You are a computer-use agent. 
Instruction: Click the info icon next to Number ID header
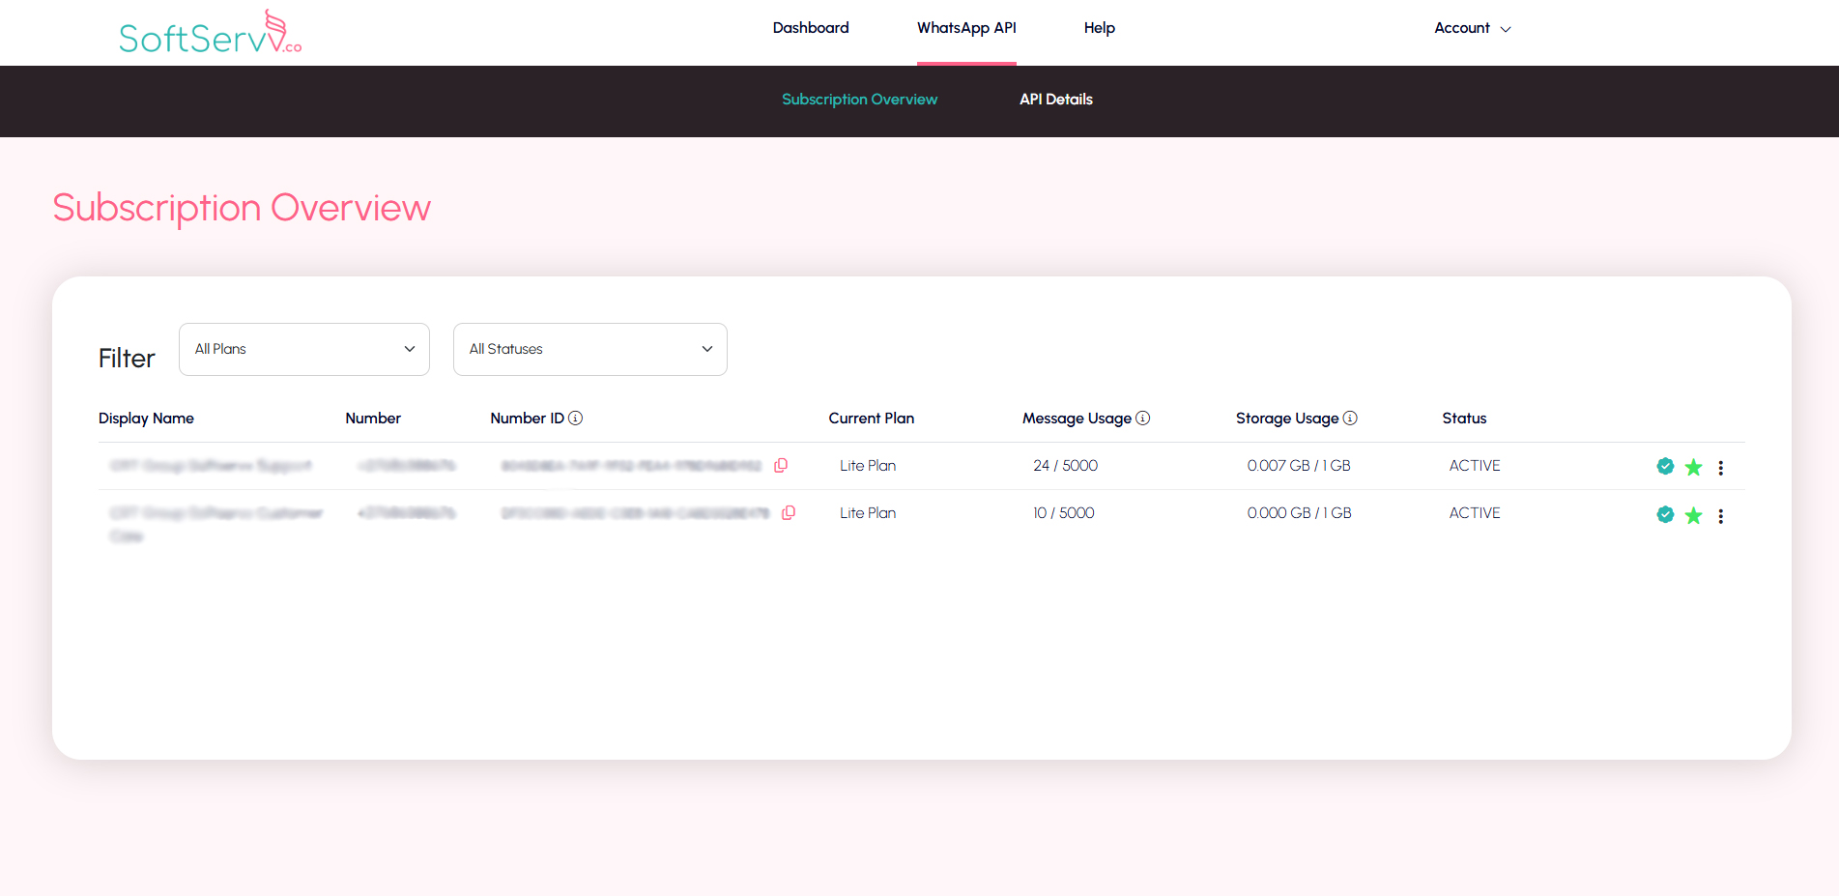coord(577,418)
